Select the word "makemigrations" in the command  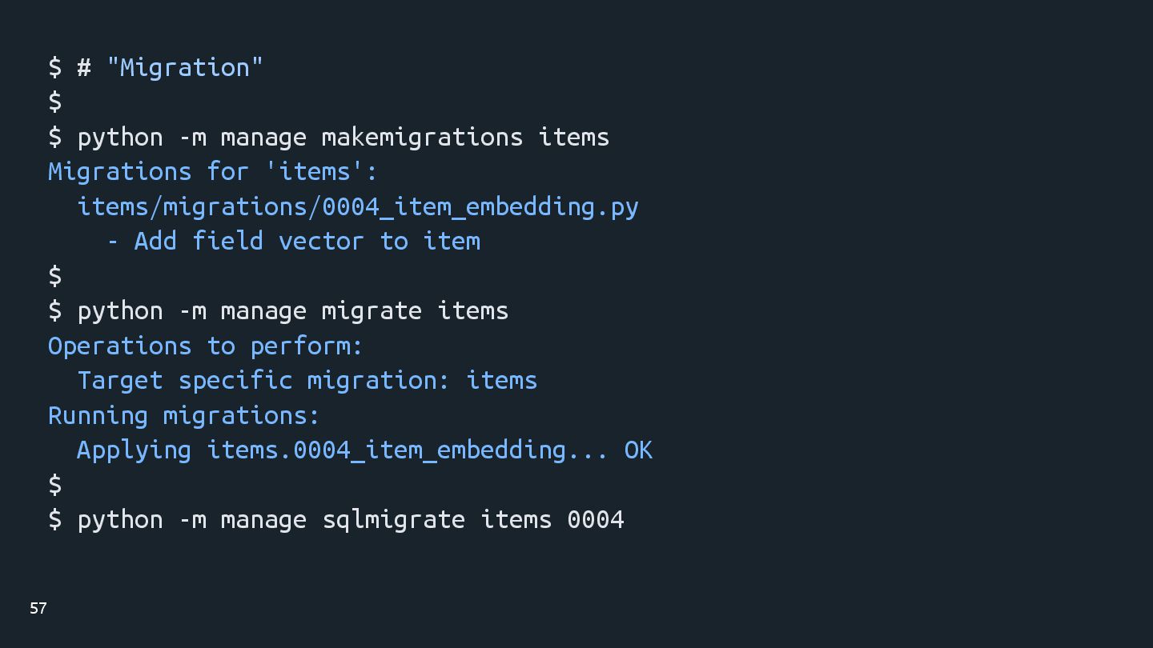pos(422,138)
